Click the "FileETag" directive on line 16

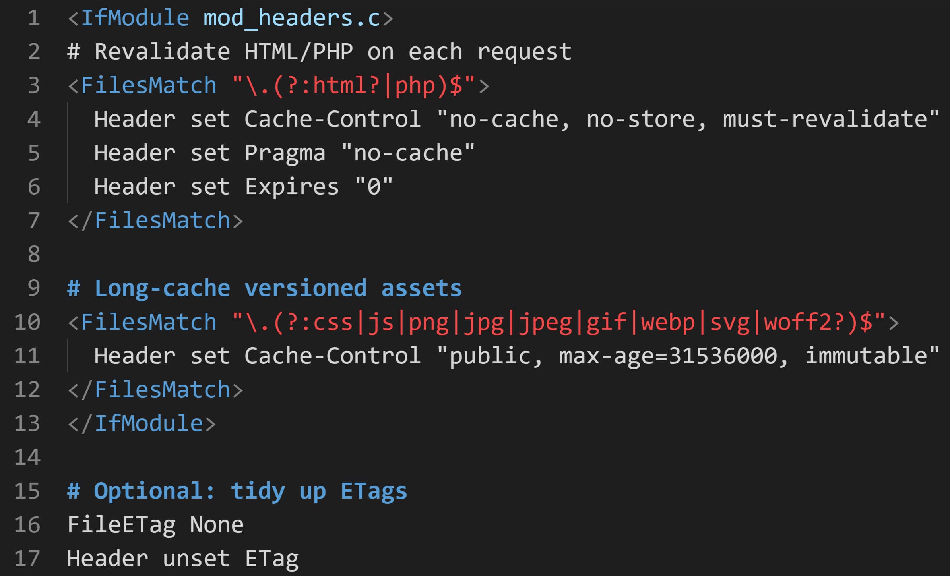point(121,525)
